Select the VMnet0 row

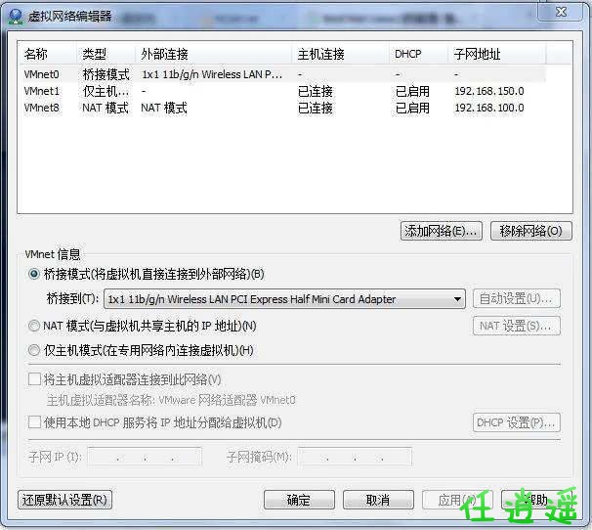click(281, 74)
